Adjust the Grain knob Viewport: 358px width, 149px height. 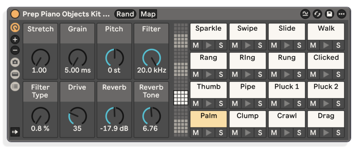(x=77, y=58)
